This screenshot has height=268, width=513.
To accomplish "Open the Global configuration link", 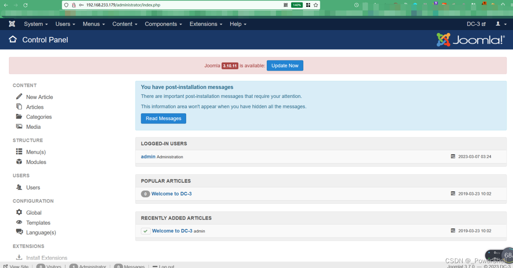I will pos(34,213).
